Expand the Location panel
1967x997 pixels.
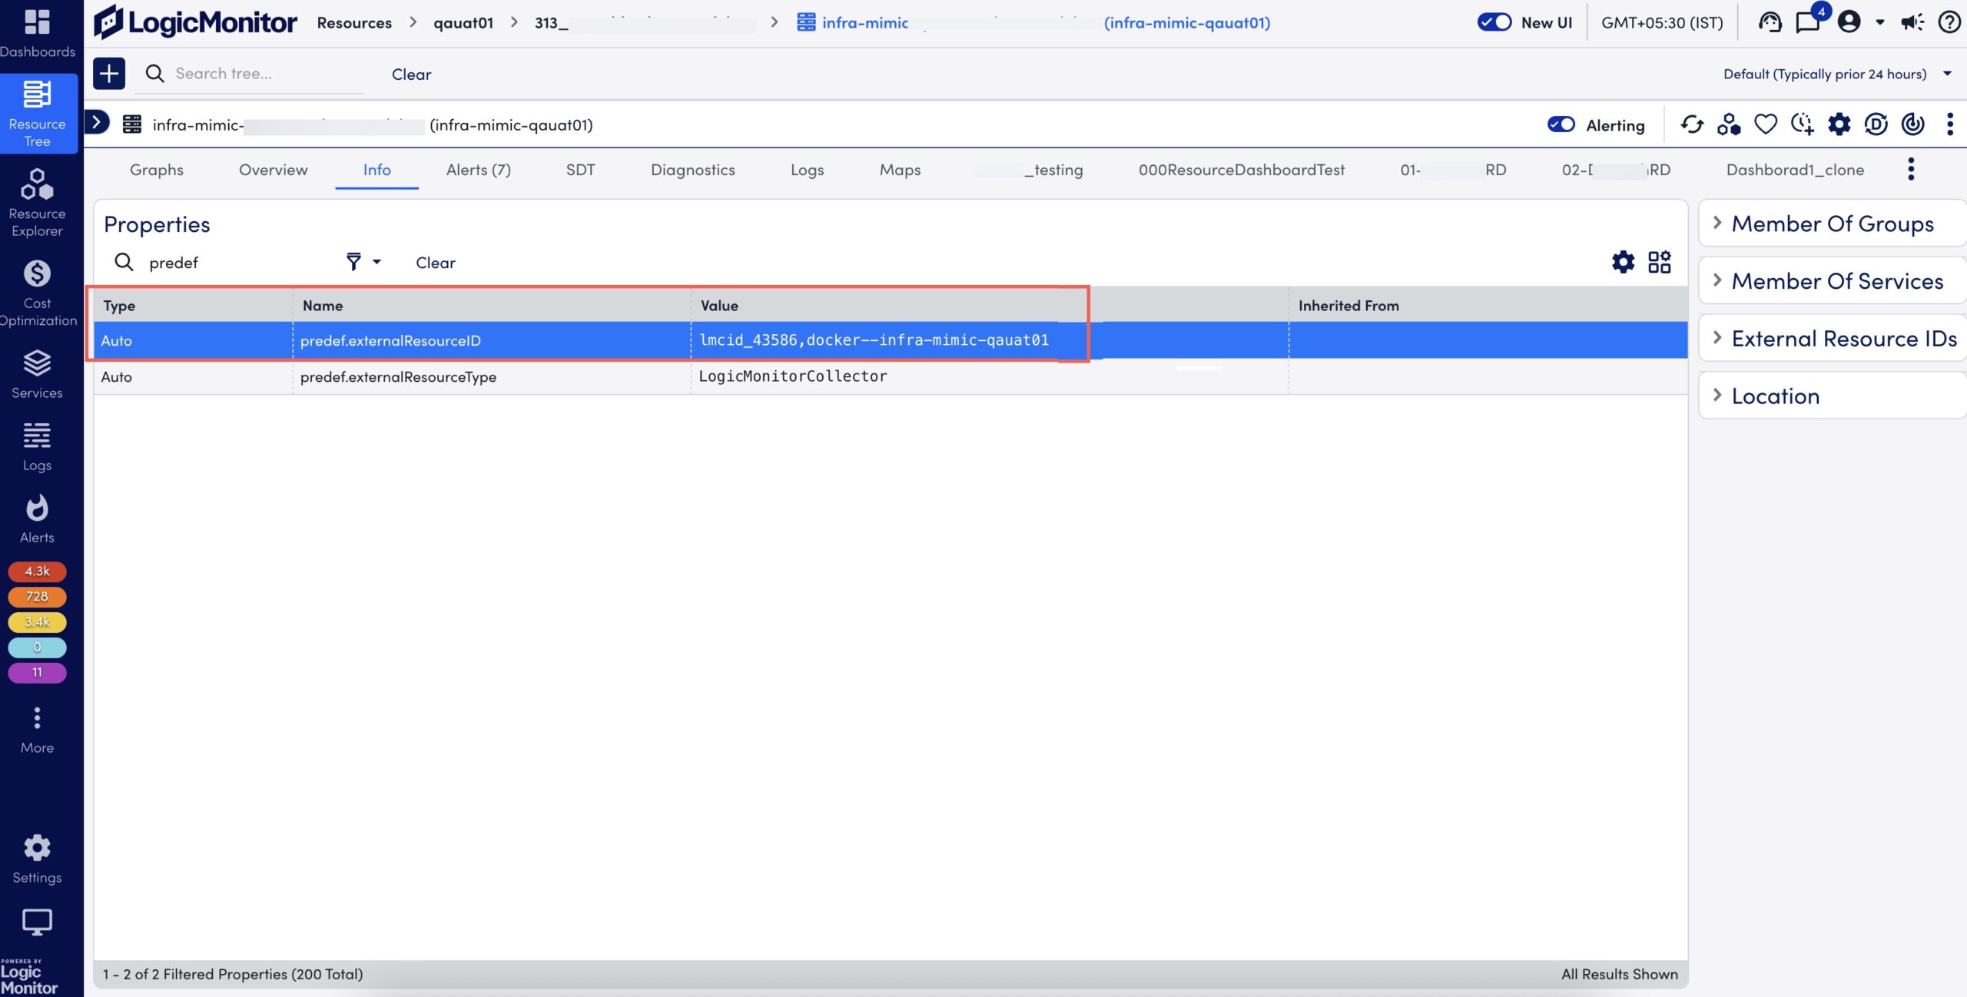click(1832, 396)
